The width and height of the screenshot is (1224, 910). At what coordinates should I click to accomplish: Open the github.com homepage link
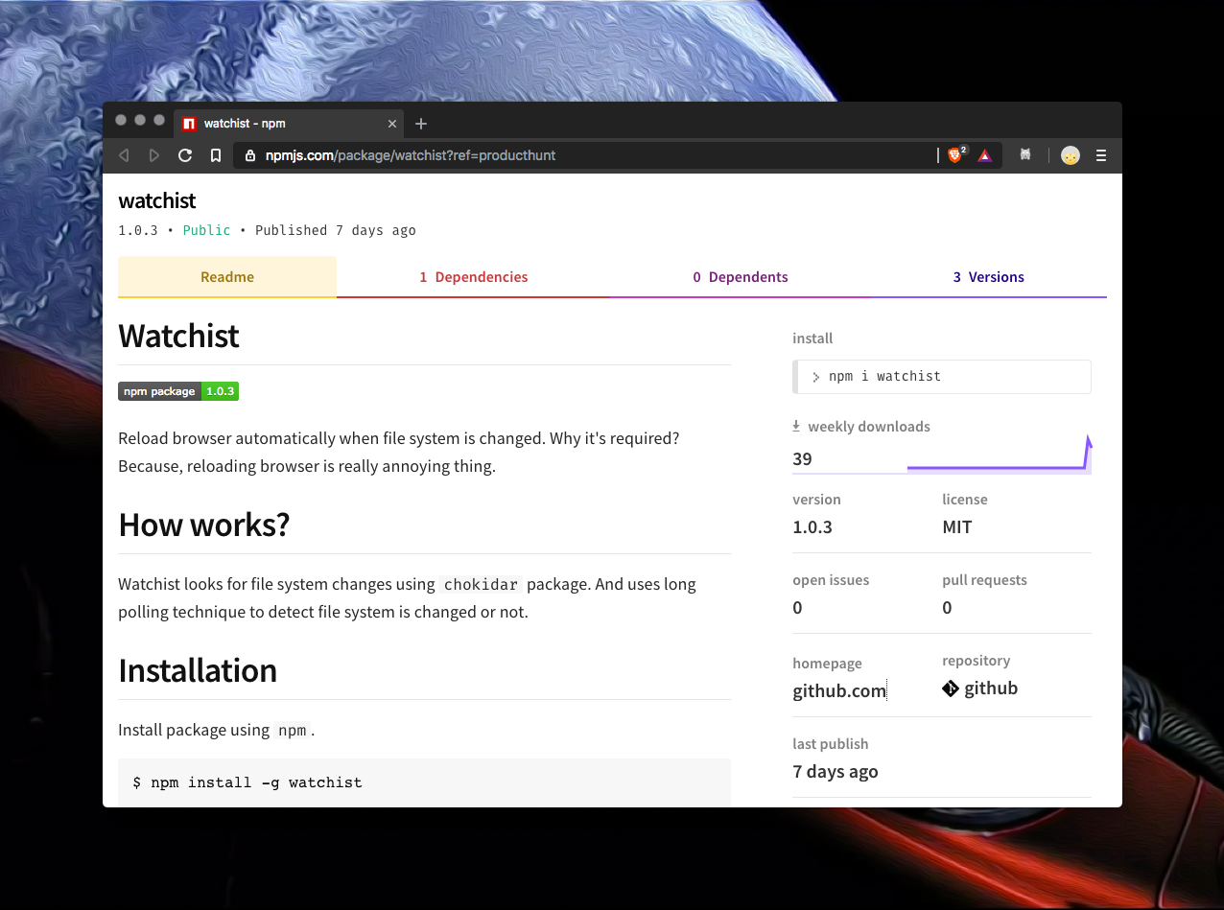839,690
